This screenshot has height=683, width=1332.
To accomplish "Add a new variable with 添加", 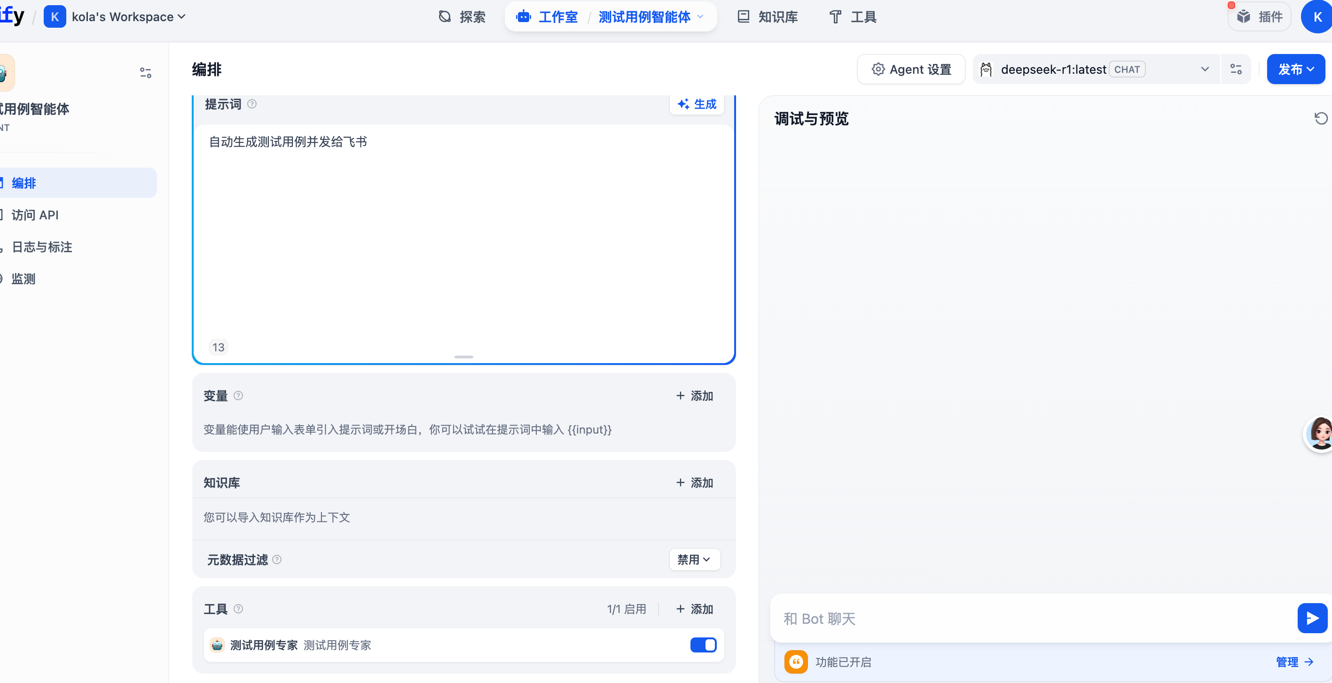I will 695,396.
